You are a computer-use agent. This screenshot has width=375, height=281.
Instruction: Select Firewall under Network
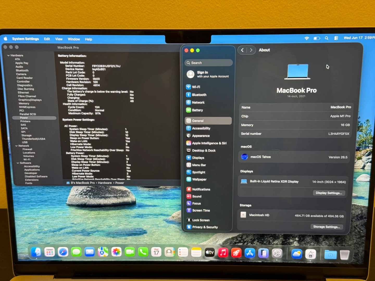coord(27,149)
